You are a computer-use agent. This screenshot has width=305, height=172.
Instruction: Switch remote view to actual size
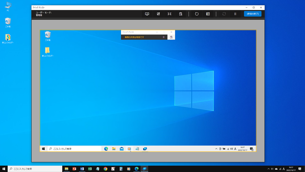[169, 14]
